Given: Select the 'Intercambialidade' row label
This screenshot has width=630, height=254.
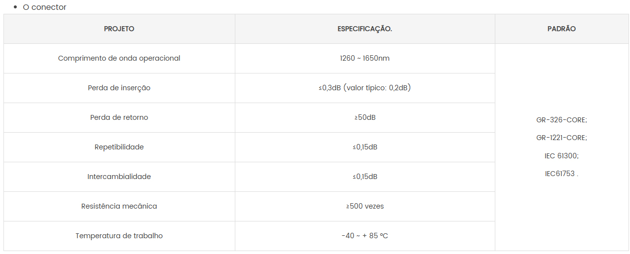Looking at the screenshot, I should coord(119,177).
